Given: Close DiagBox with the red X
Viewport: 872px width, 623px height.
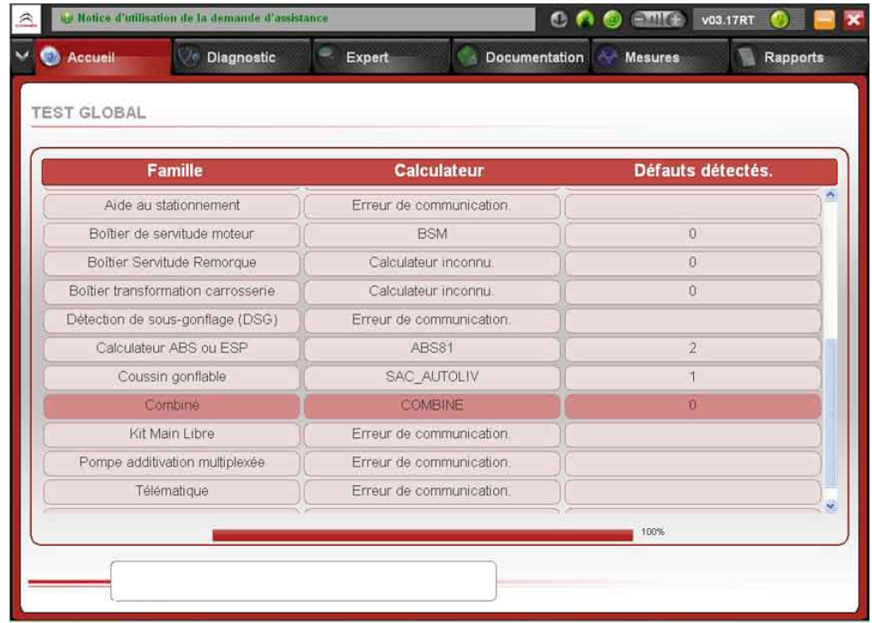Looking at the screenshot, I should point(854,20).
